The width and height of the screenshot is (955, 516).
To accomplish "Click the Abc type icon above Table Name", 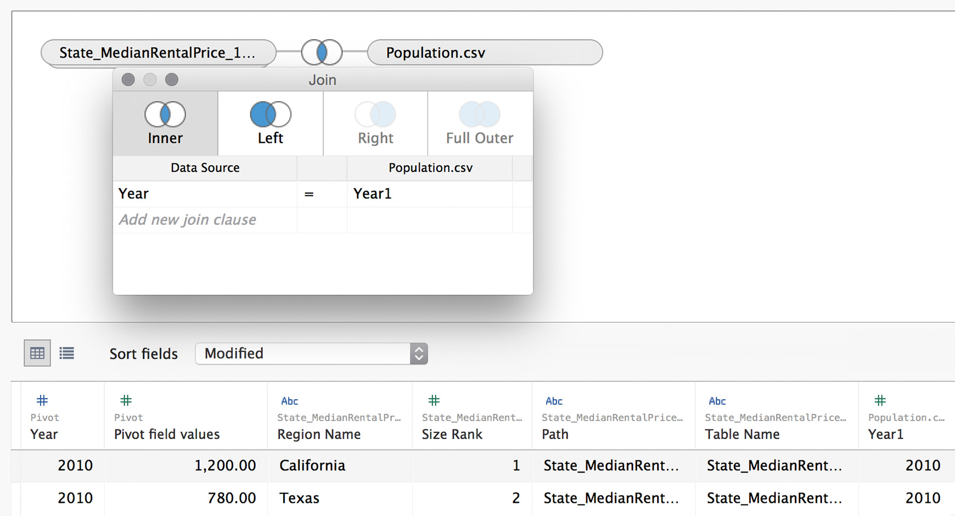I will coord(717,401).
